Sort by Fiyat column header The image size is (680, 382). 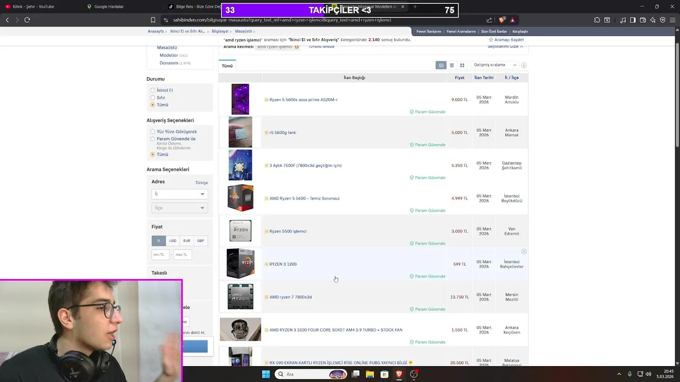(460, 77)
